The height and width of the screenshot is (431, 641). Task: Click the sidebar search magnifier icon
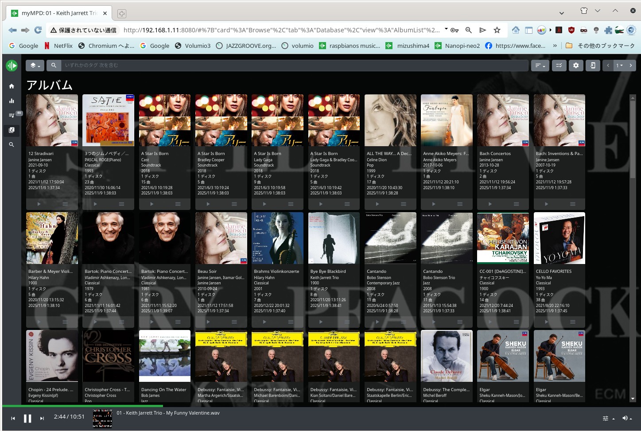[12, 144]
